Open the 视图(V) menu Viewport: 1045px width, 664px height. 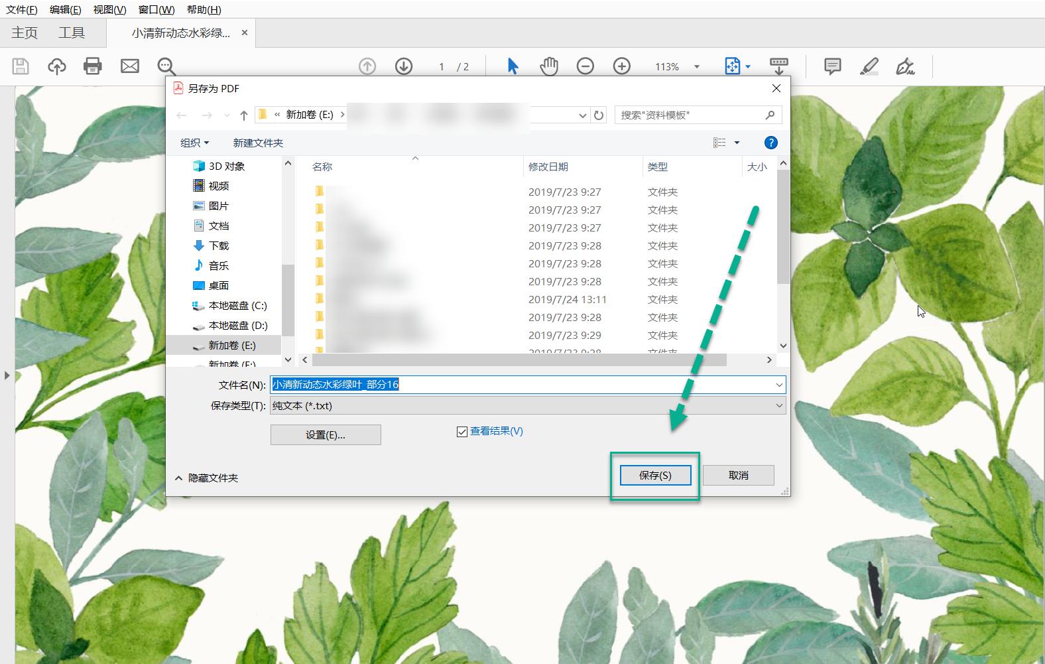coord(110,9)
